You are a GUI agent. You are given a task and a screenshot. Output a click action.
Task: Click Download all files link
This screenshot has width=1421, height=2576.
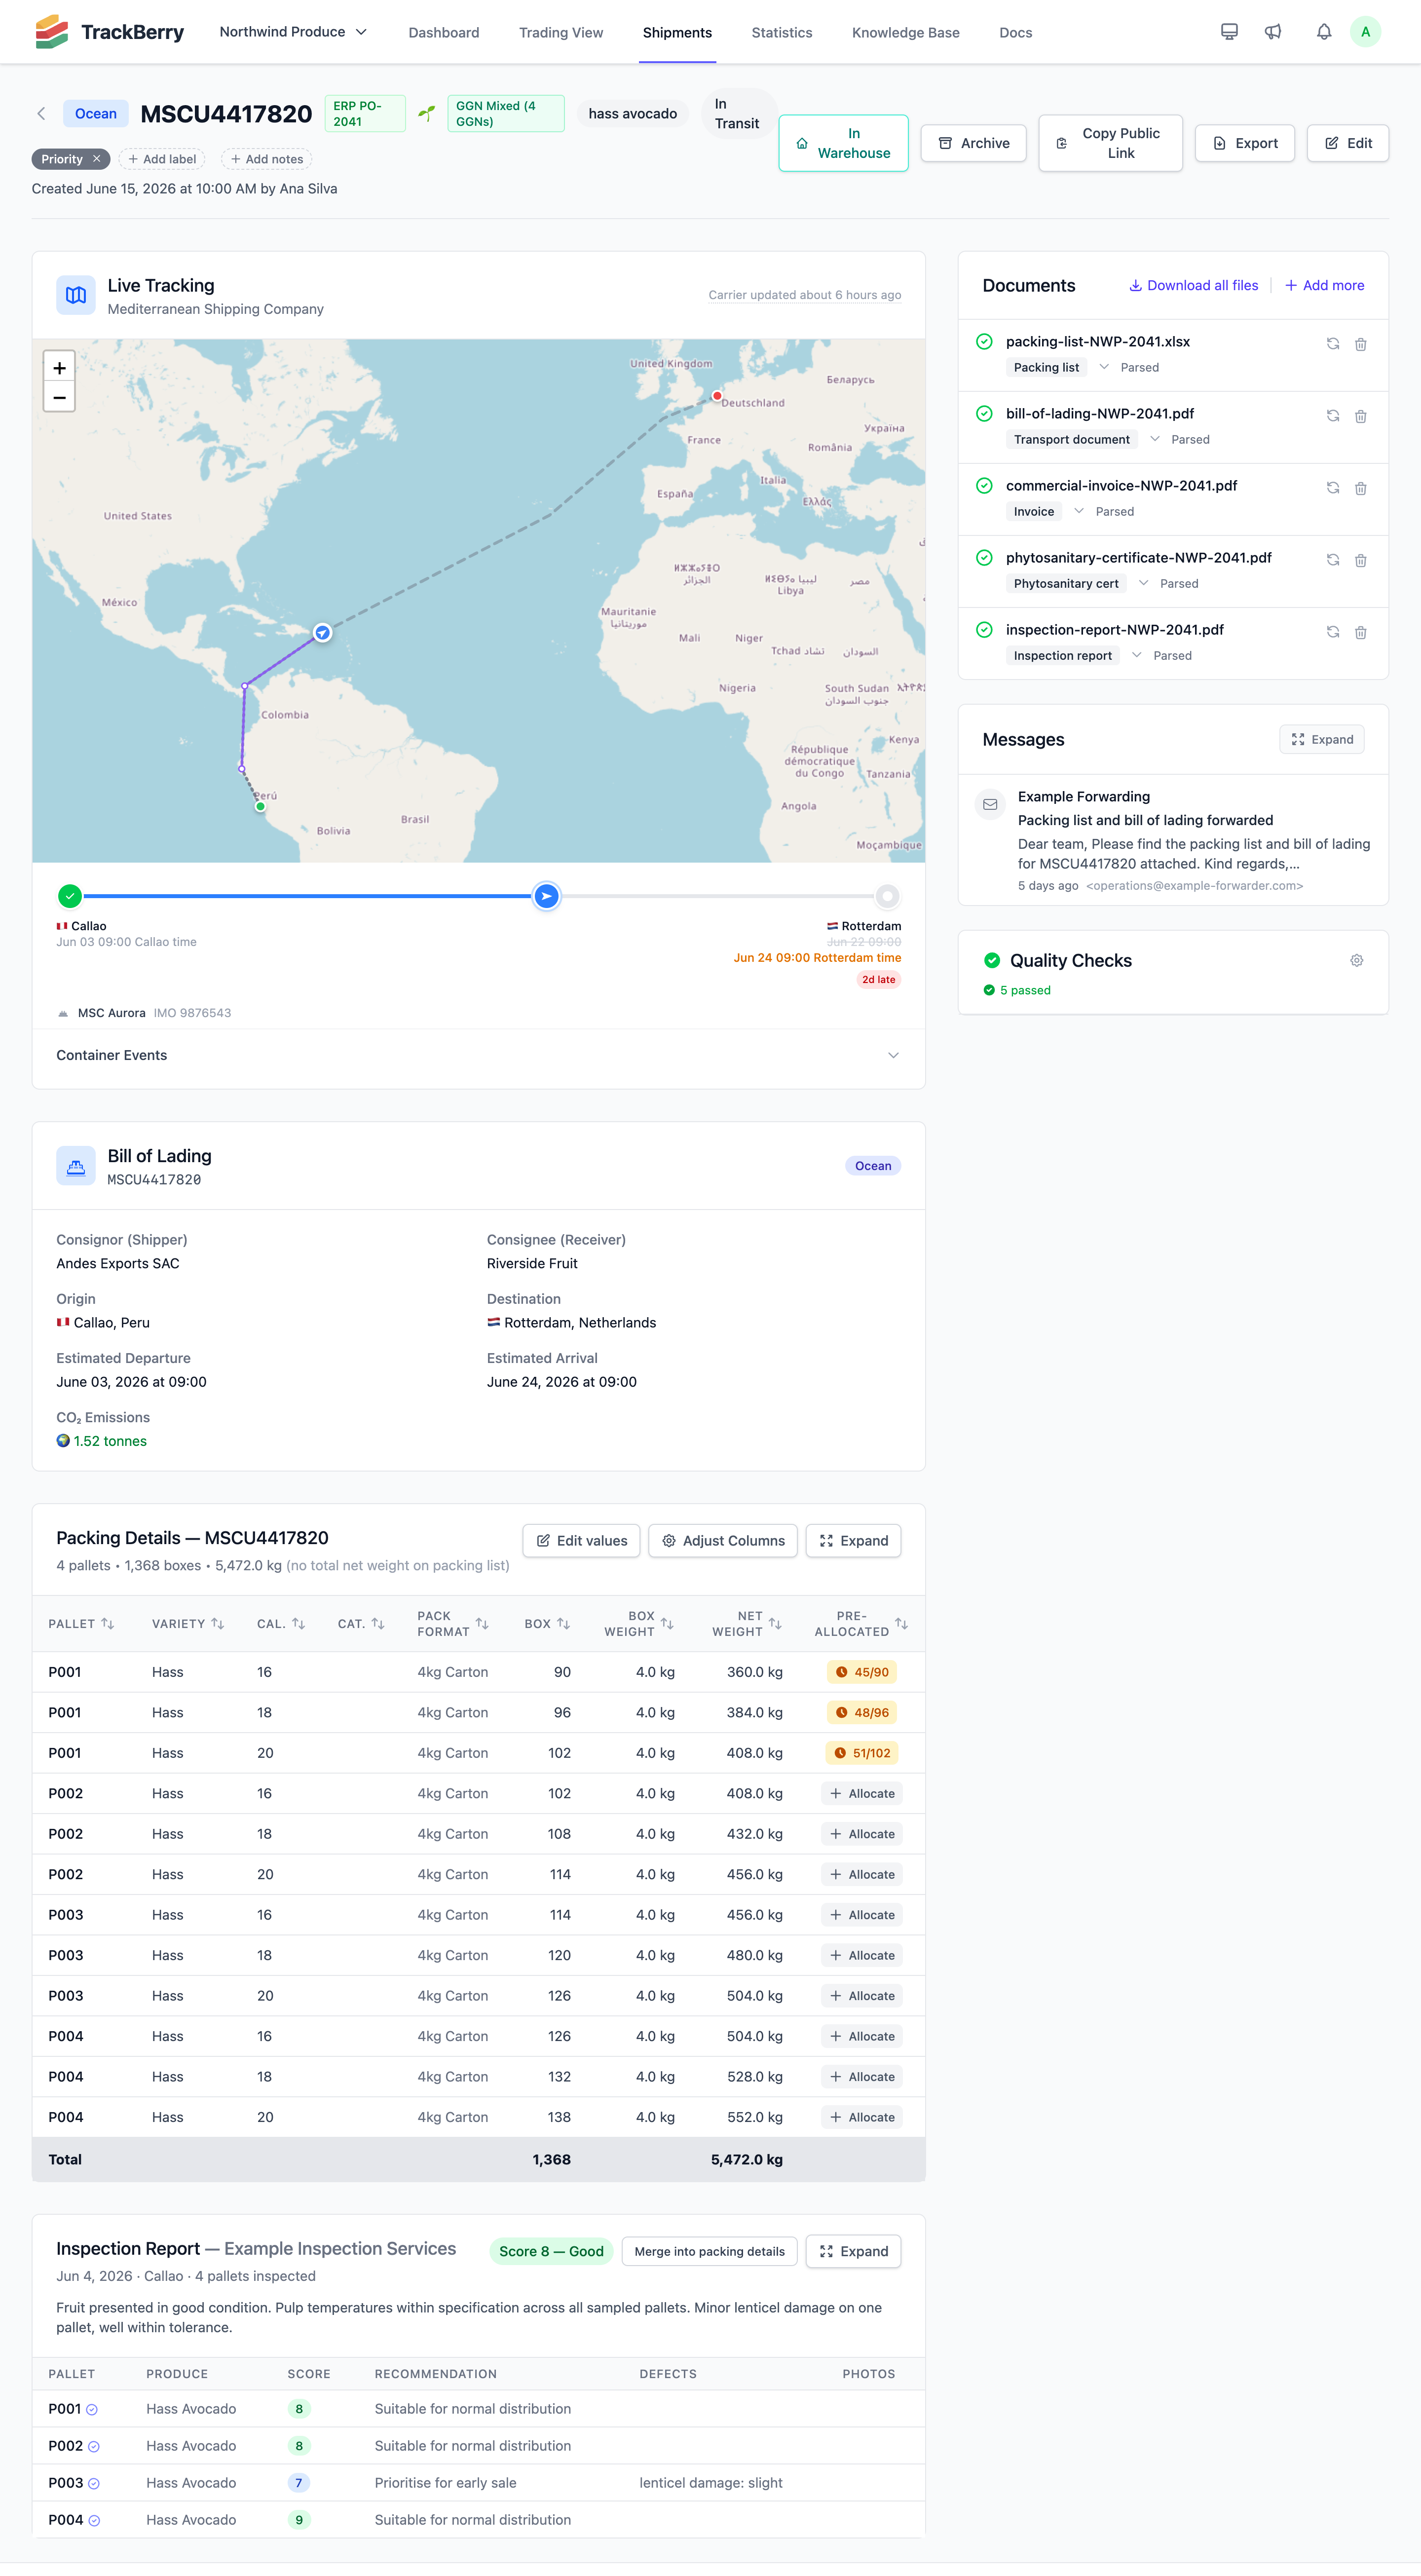coord(1194,286)
